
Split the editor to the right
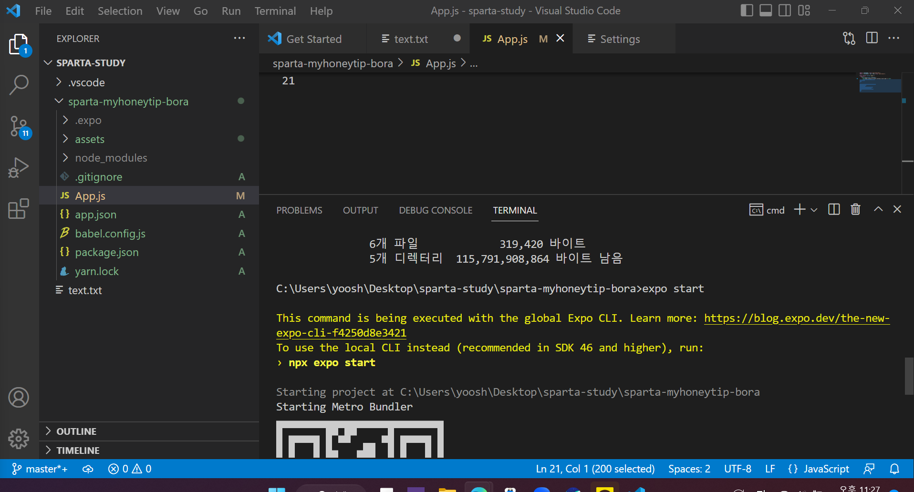pyautogui.click(x=872, y=38)
